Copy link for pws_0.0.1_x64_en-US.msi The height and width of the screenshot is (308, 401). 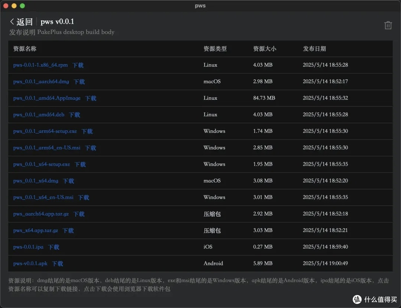[x=43, y=197]
